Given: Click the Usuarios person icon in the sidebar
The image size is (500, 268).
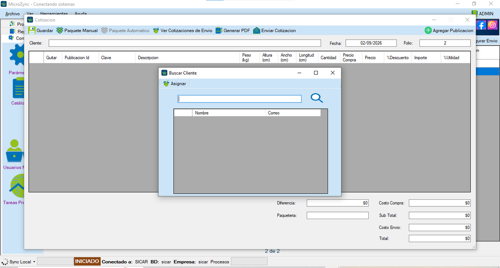Looking at the screenshot, I should (14, 151).
